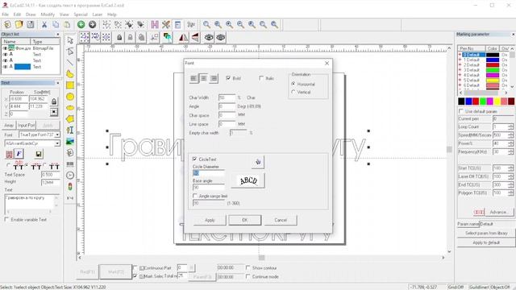The height and width of the screenshot is (290, 516).
Task: Click the blue F font settings button
Action: pos(19,154)
